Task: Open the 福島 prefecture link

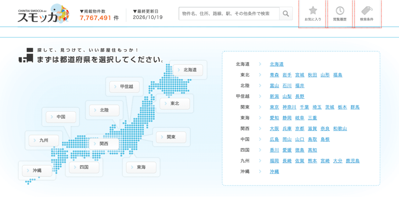Action: [338, 75]
